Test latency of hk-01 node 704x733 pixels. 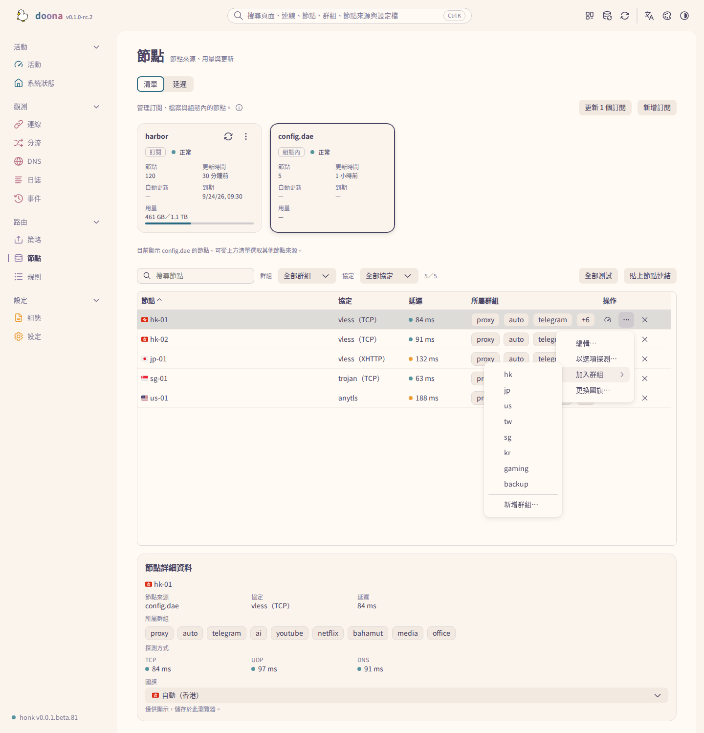point(608,320)
